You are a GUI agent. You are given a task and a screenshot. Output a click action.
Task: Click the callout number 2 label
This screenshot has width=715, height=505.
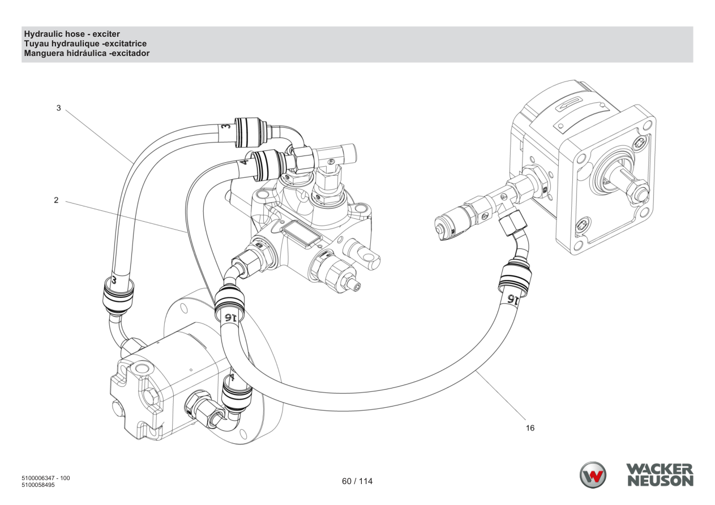[x=56, y=200]
